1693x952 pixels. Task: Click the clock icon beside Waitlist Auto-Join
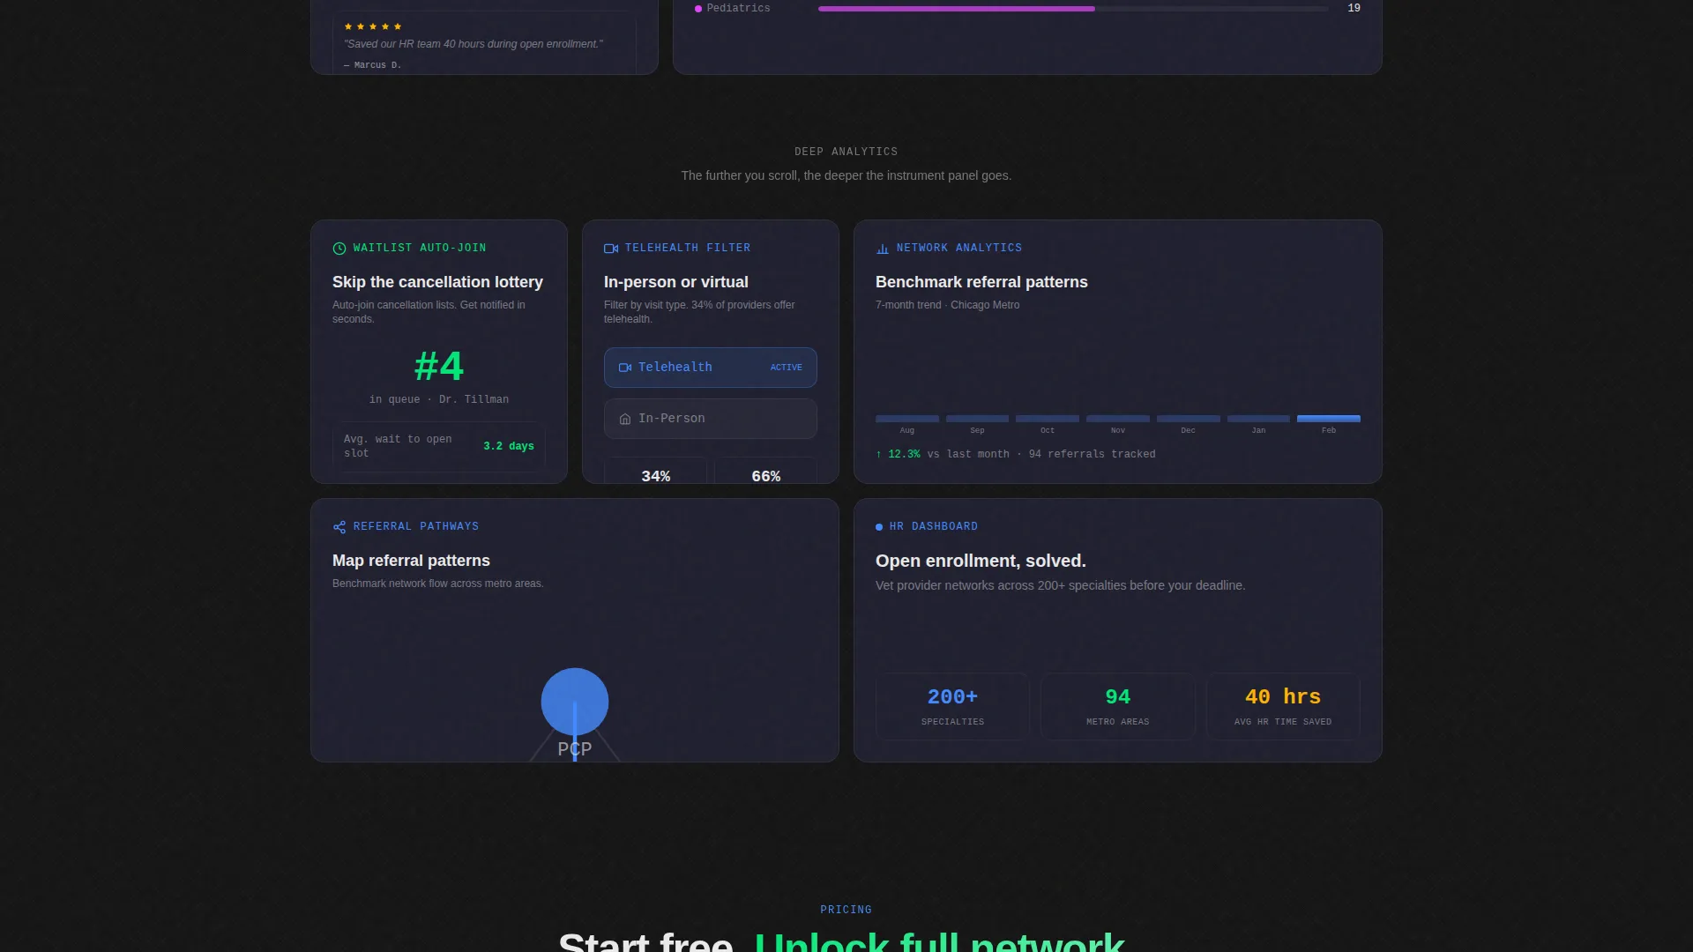point(339,249)
